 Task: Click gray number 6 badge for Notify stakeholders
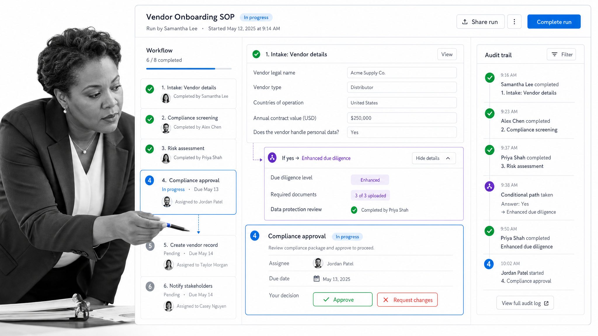(x=150, y=286)
